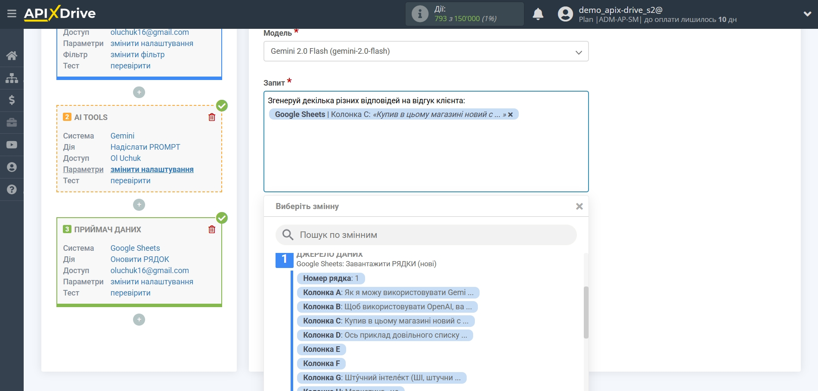Click the ApiXDrive logo
The width and height of the screenshot is (818, 391).
click(x=60, y=13)
